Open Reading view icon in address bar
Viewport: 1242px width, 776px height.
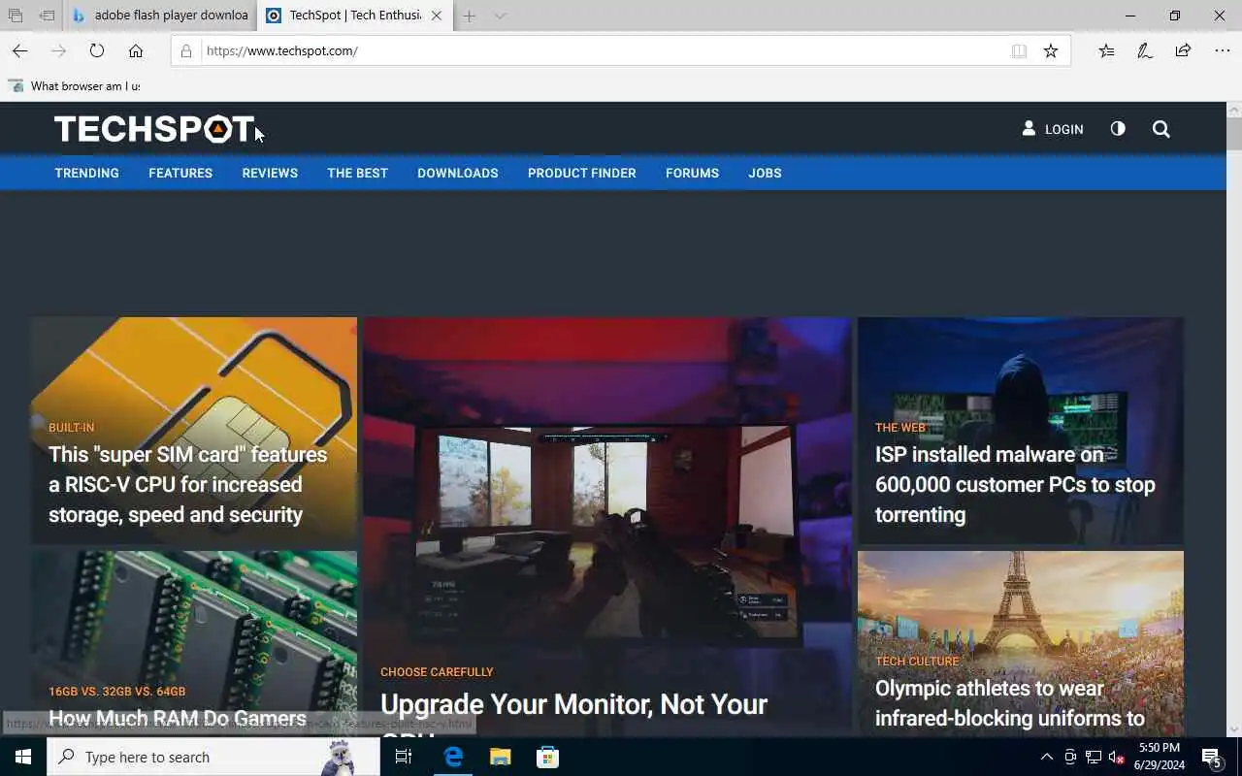point(1019,50)
